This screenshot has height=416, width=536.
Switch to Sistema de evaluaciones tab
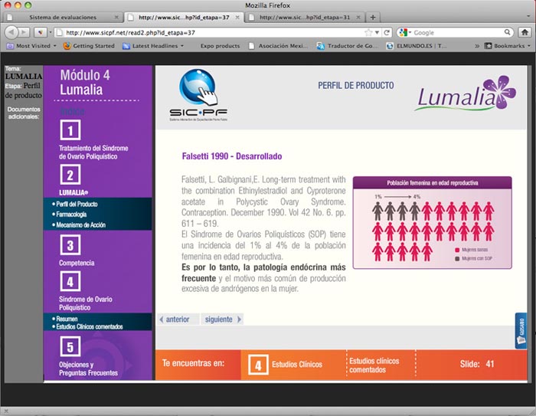point(63,17)
